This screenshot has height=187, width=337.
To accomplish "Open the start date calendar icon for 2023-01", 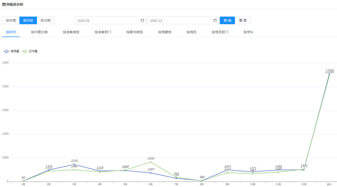I will pyautogui.click(x=142, y=21).
